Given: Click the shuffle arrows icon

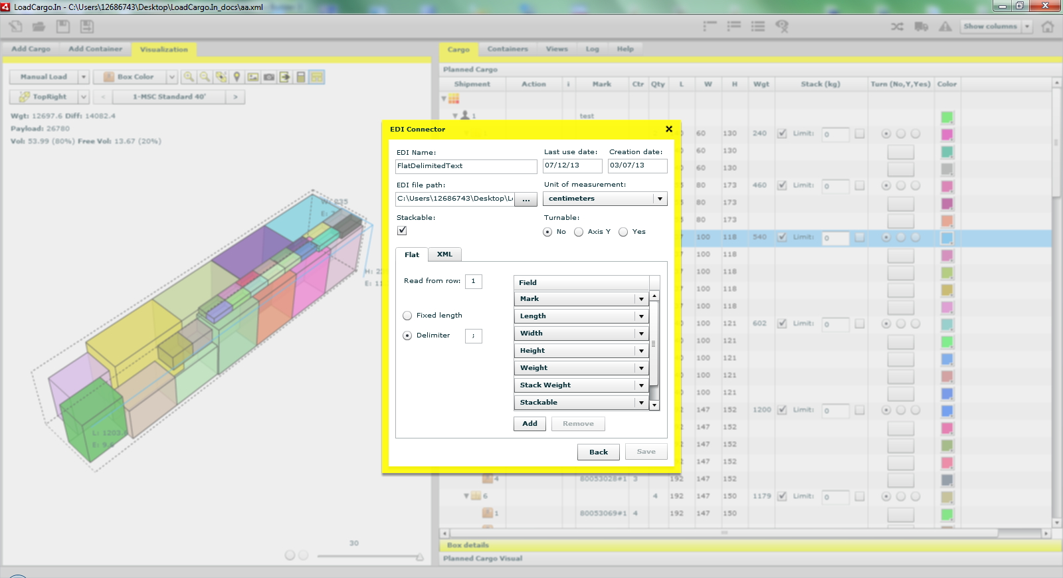Looking at the screenshot, I should click(897, 27).
